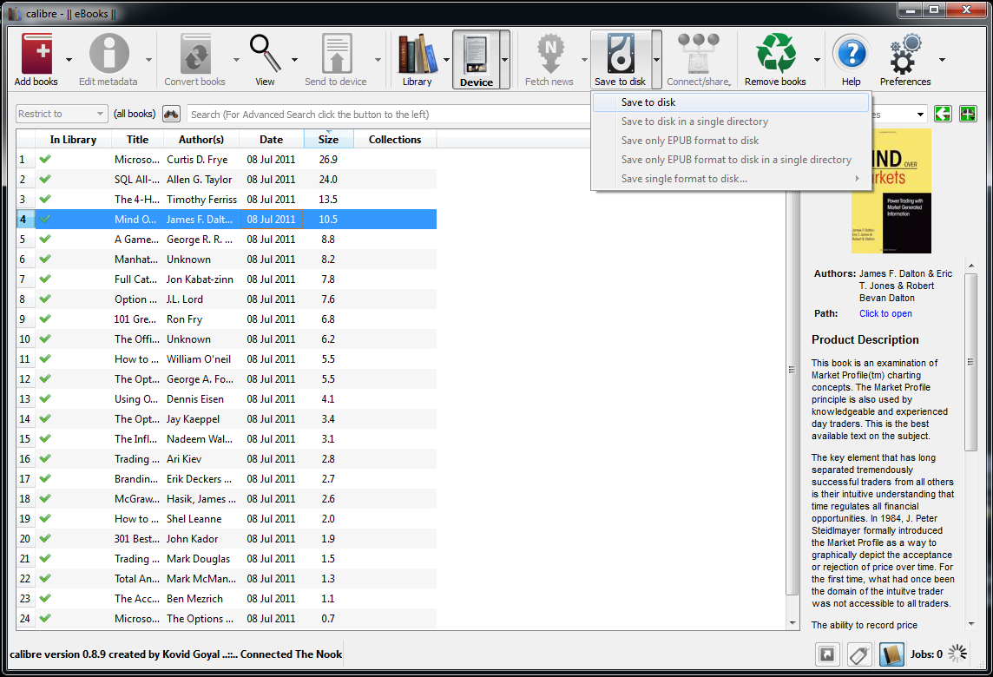Choose Save only EPUB format to disk
Screen dimensions: 993x677
731,141
